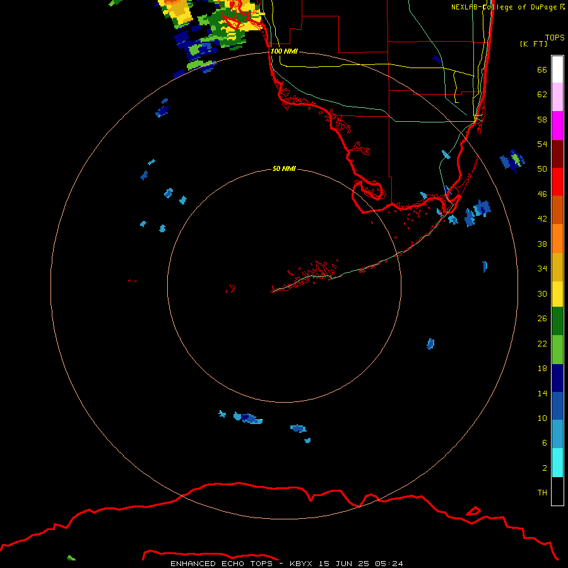
Task: Click the 05:24 timestamp
Action: coord(389,564)
